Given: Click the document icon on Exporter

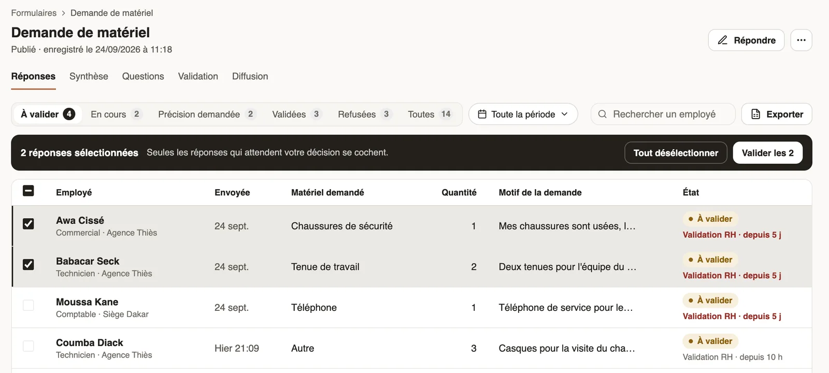Looking at the screenshot, I should pyautogui.click(x=755, y=114).
